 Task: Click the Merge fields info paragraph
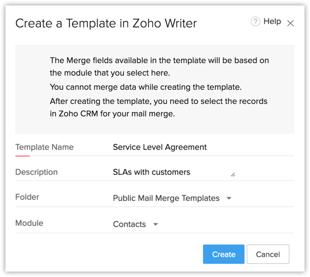coord(159,66)
